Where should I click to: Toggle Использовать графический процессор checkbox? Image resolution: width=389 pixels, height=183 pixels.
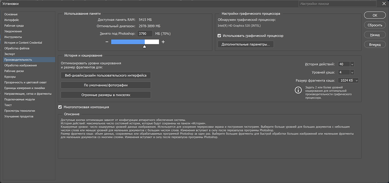tap(219, 36)
